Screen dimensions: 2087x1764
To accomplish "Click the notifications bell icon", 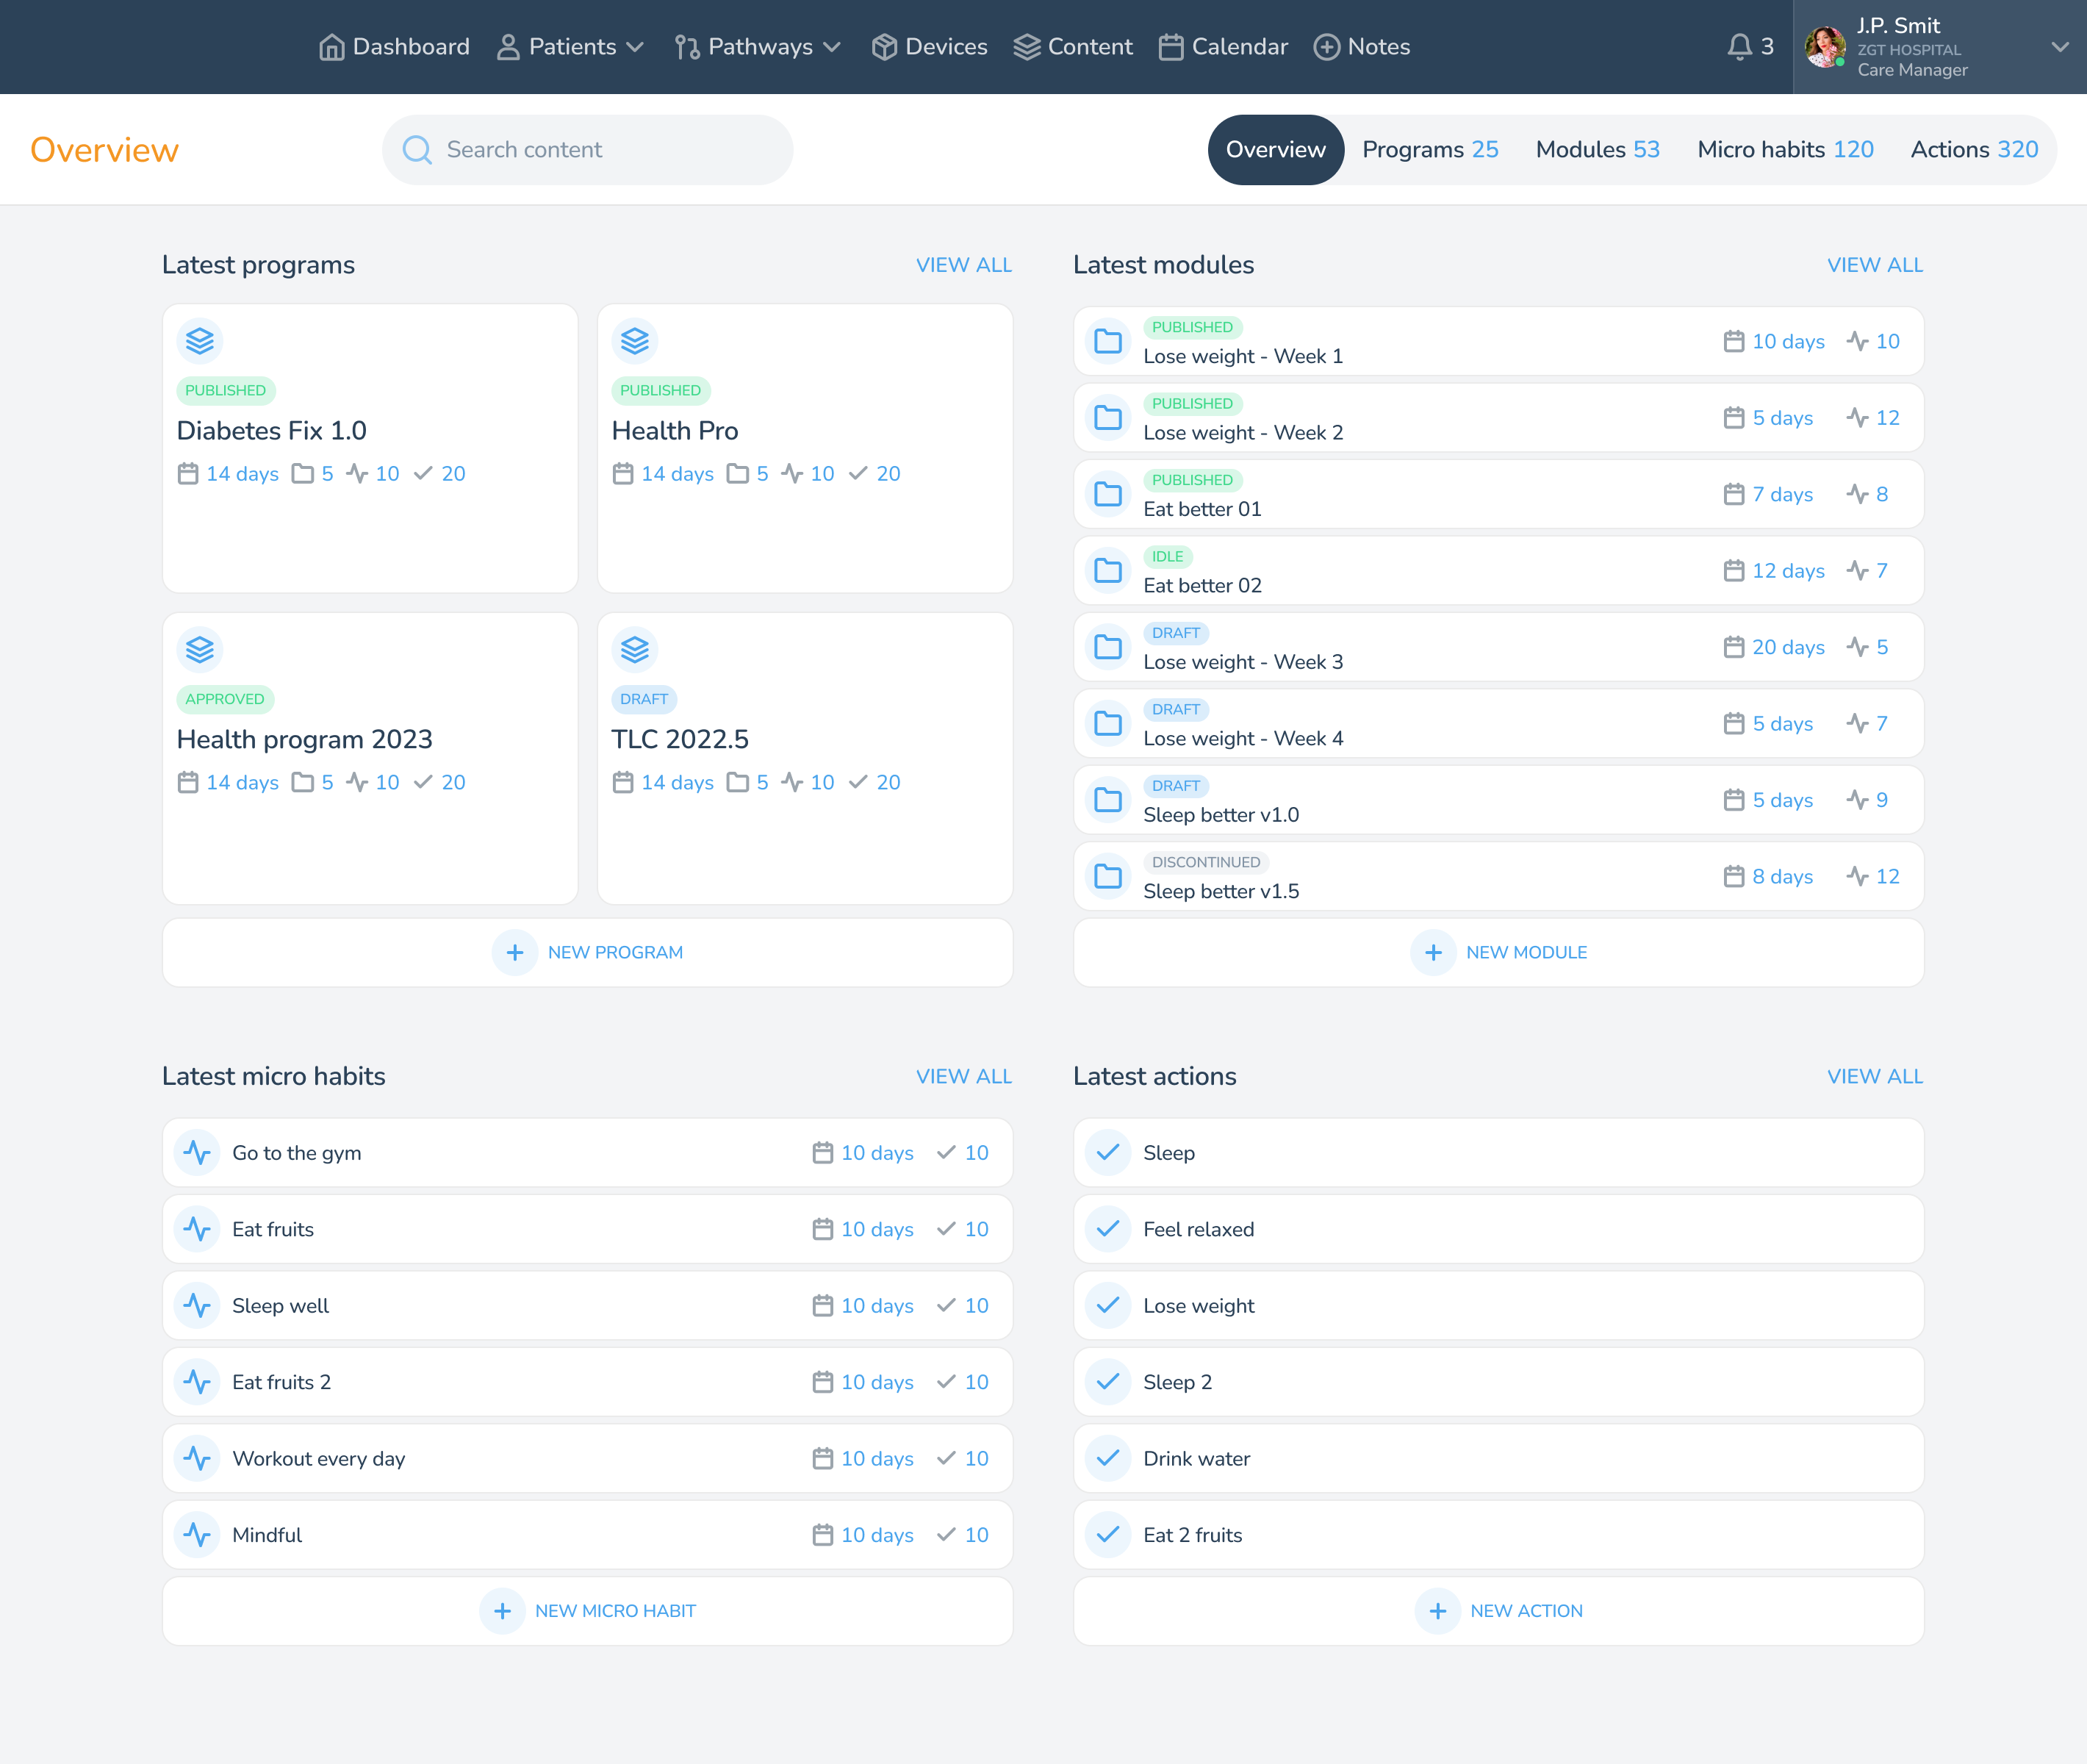I will tap(1739, 47).
